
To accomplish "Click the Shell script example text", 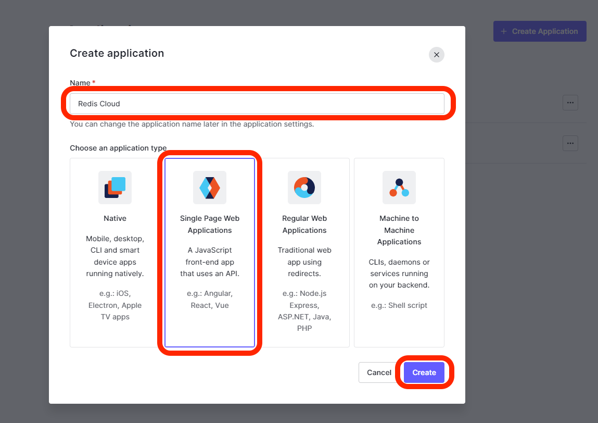I will pos(399,305).
